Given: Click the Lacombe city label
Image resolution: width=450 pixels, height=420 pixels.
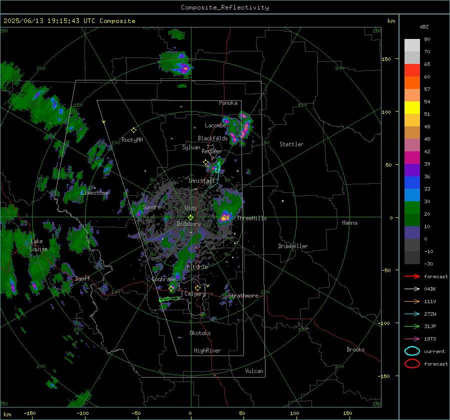Looking at the screenshot, I should (x=215, y=125).
